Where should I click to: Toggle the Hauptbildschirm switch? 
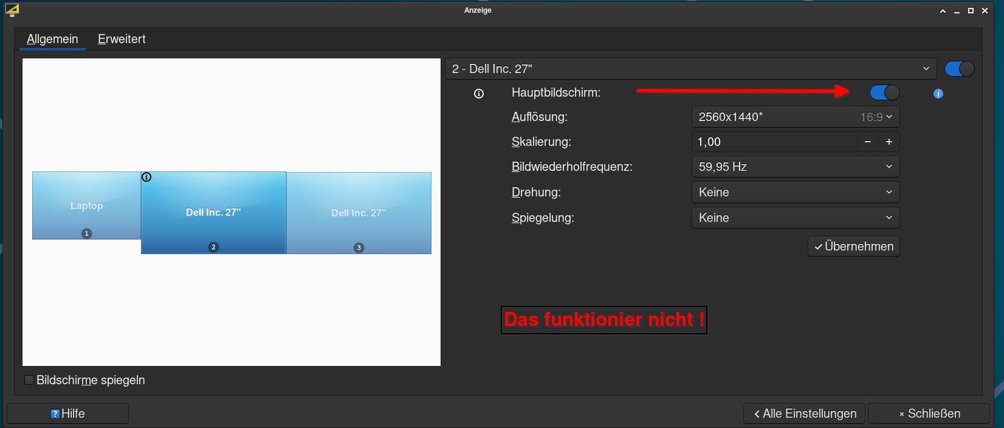coord(885,92)
